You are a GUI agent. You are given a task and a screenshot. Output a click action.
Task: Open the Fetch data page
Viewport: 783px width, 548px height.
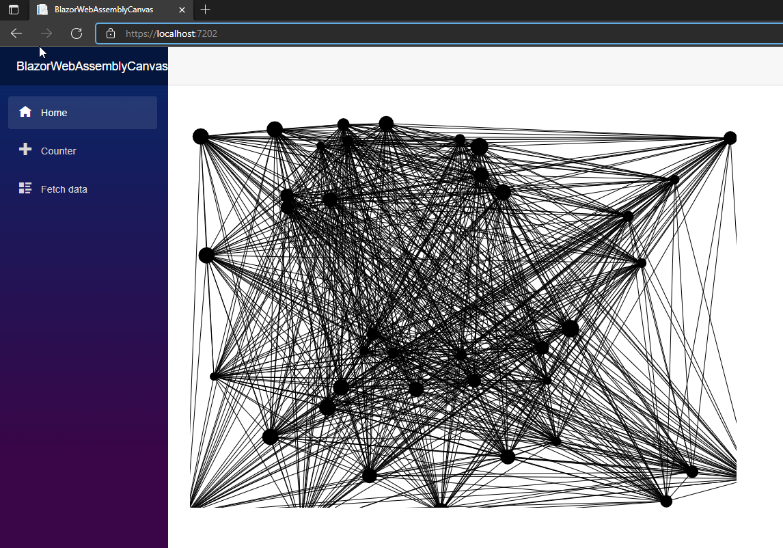(x=64, y=189)
